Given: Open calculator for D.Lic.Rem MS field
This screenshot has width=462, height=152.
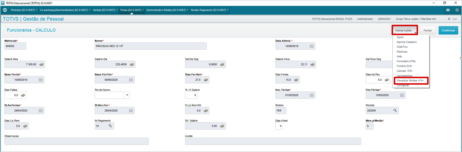Looking at the screenshot, I should coord(206,111).
